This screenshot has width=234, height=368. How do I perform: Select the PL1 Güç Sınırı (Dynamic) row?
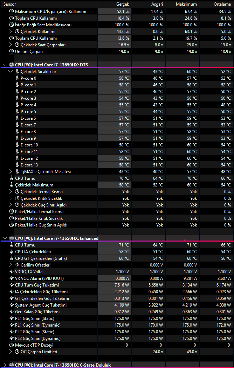117,325
